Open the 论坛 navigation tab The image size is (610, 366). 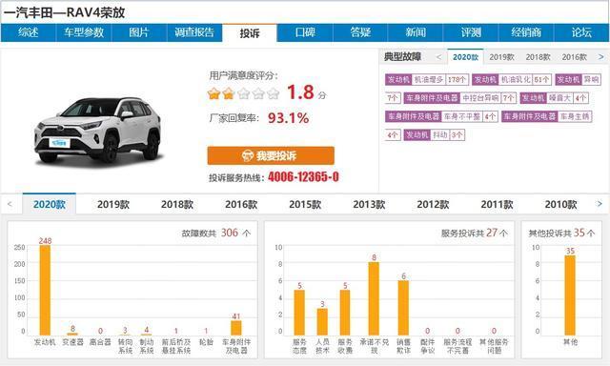pos(581,32)
